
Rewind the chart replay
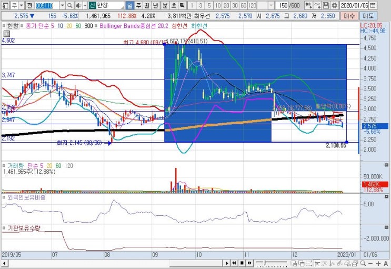click(234, 263)
